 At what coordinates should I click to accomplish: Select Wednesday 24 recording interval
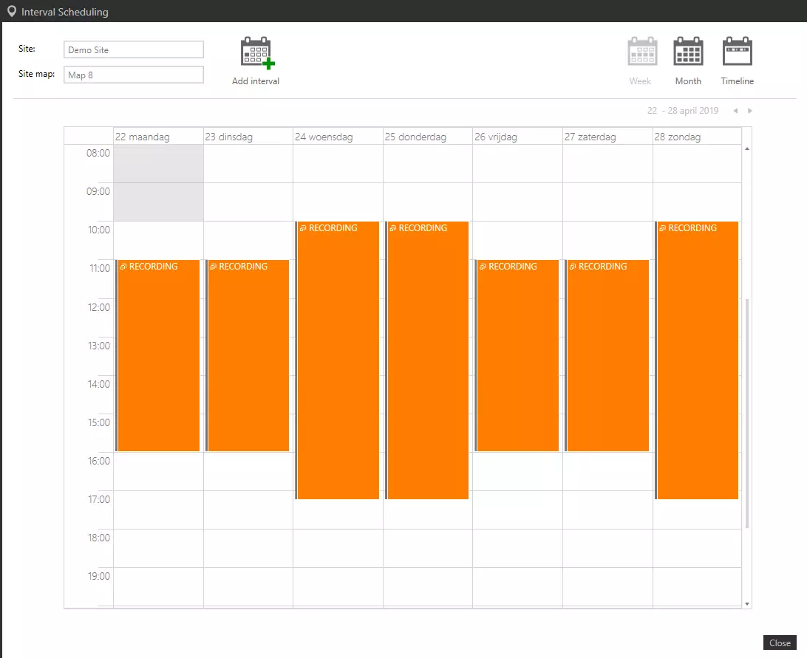337,360
